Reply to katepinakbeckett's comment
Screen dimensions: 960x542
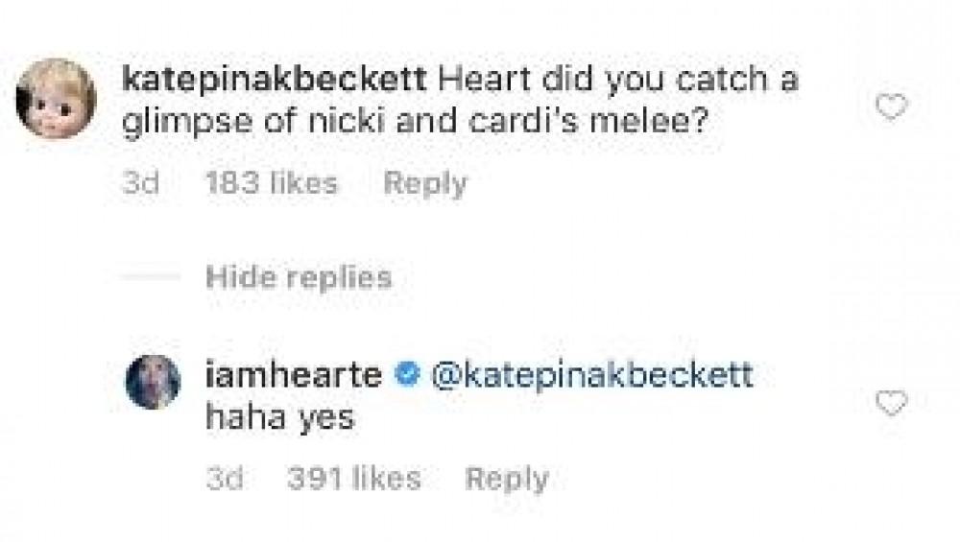[x=424, y=183]
